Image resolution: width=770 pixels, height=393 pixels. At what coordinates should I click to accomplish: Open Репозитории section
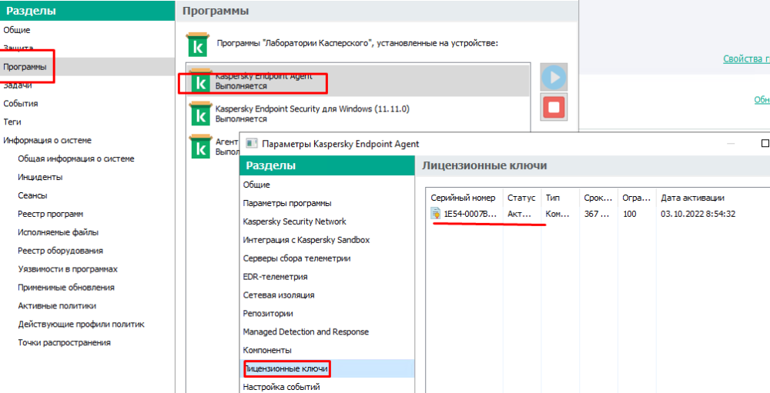(268, 313)
